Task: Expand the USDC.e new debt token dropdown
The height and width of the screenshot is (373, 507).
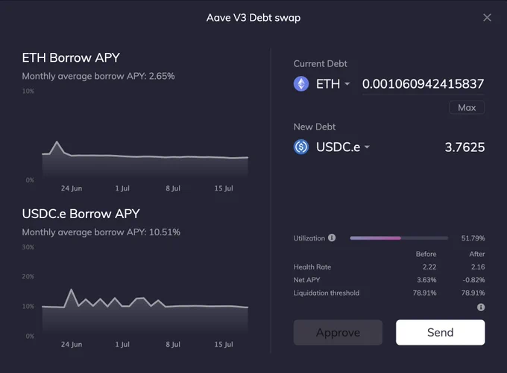Action: tap(367, 147)
